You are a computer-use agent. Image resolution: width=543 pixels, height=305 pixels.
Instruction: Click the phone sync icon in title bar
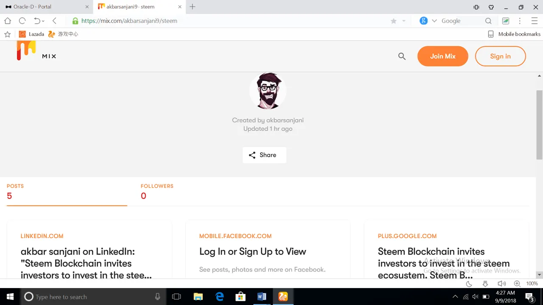(476, 7)
